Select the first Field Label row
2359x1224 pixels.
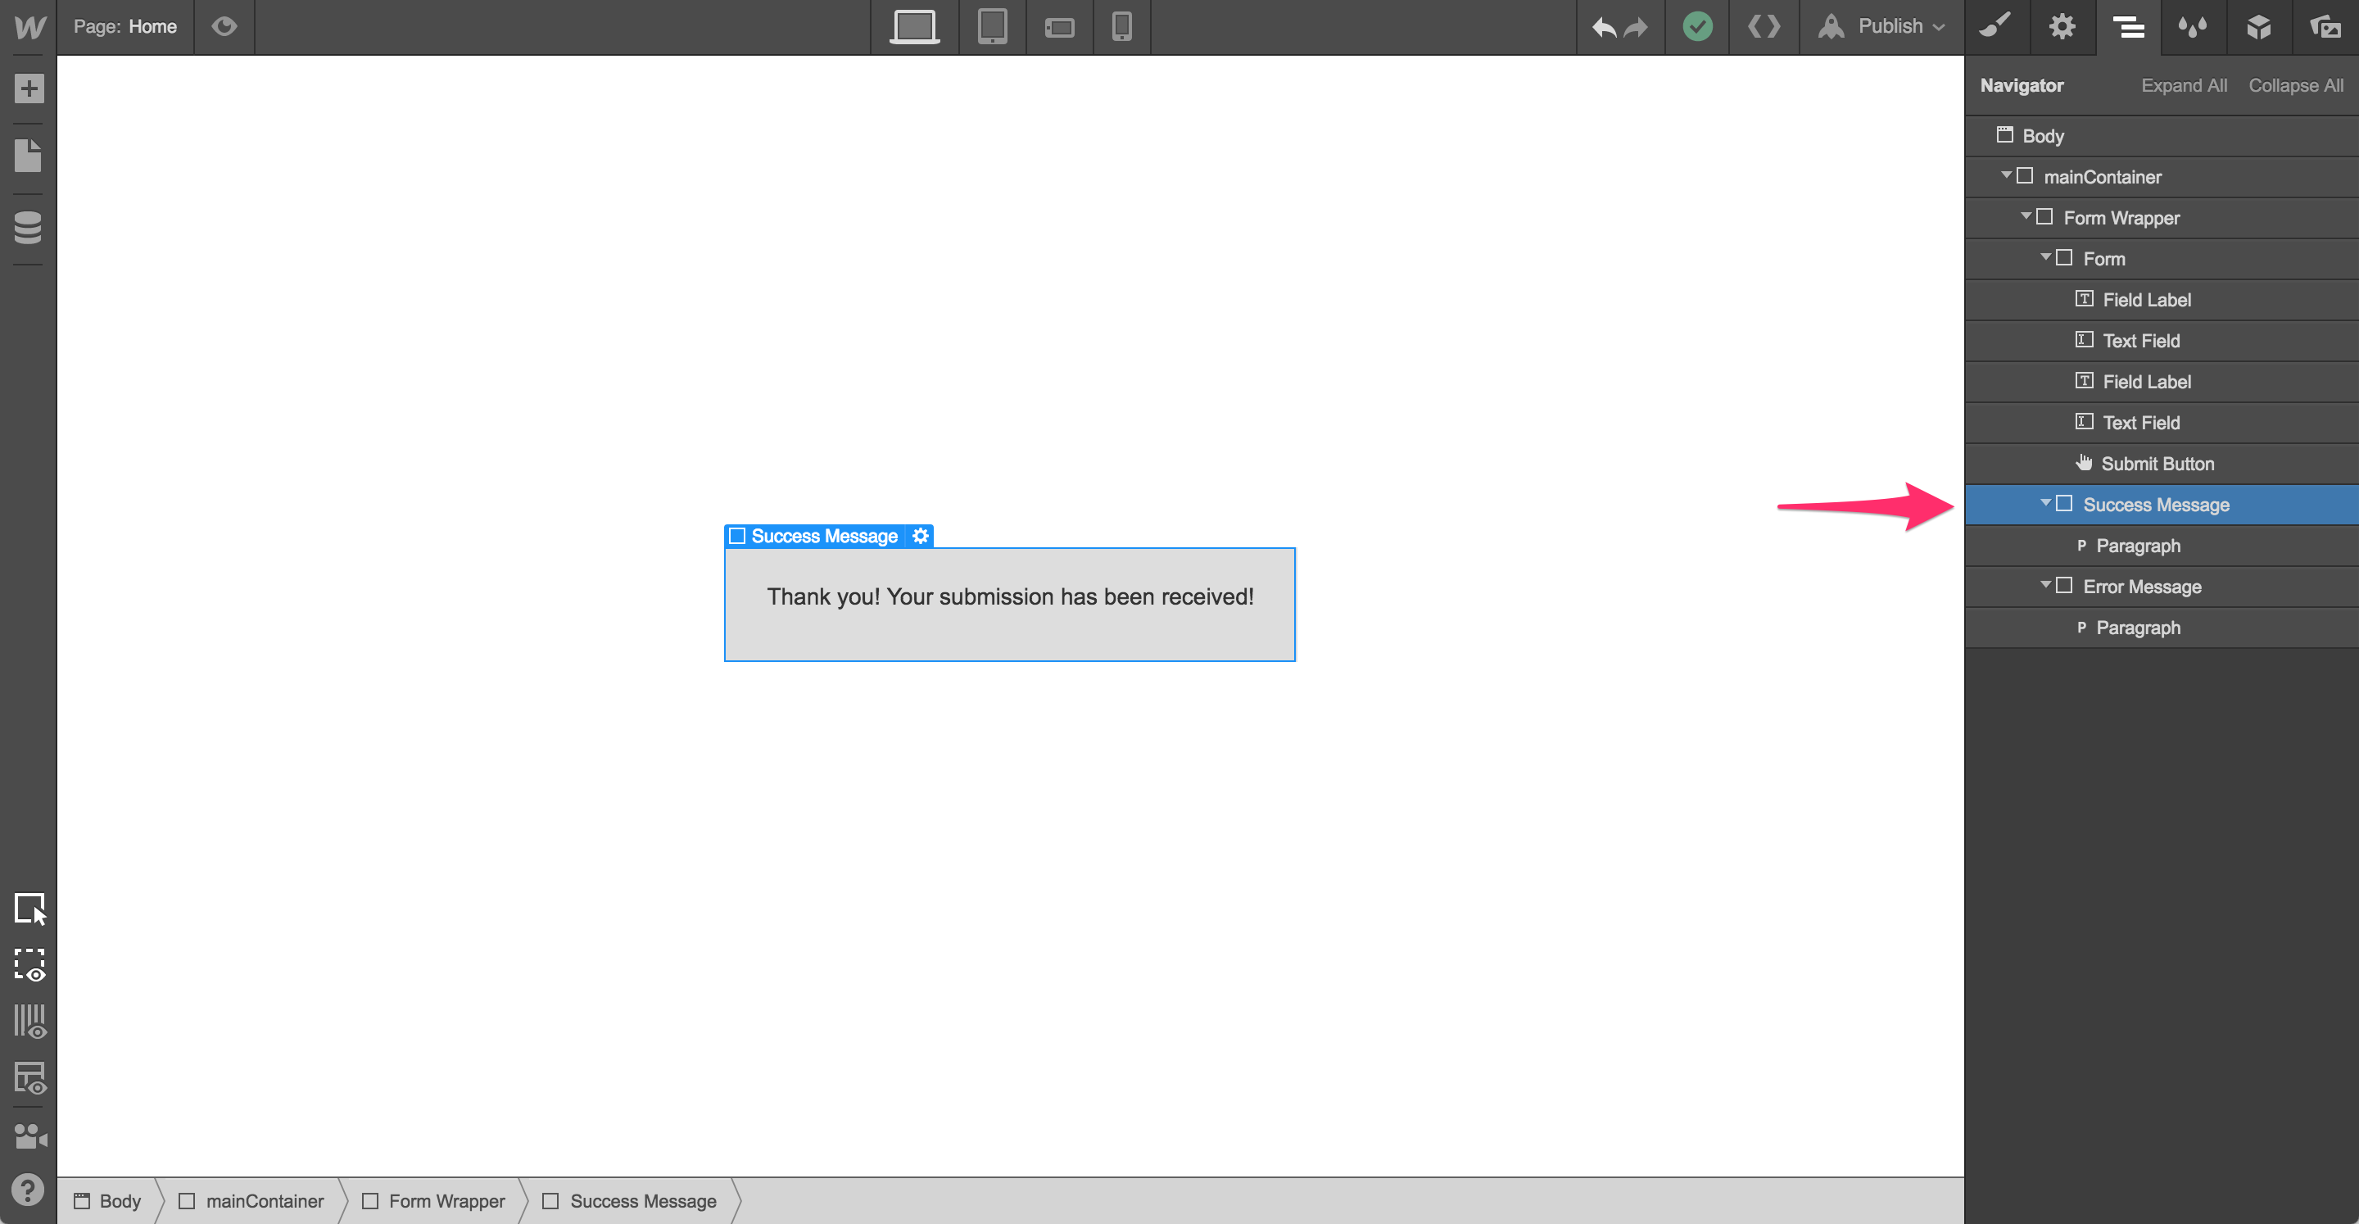2162,300
